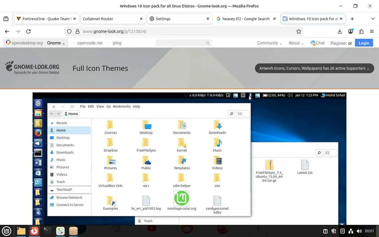Switch to the FortressOne - Quake Team tab

46,19
